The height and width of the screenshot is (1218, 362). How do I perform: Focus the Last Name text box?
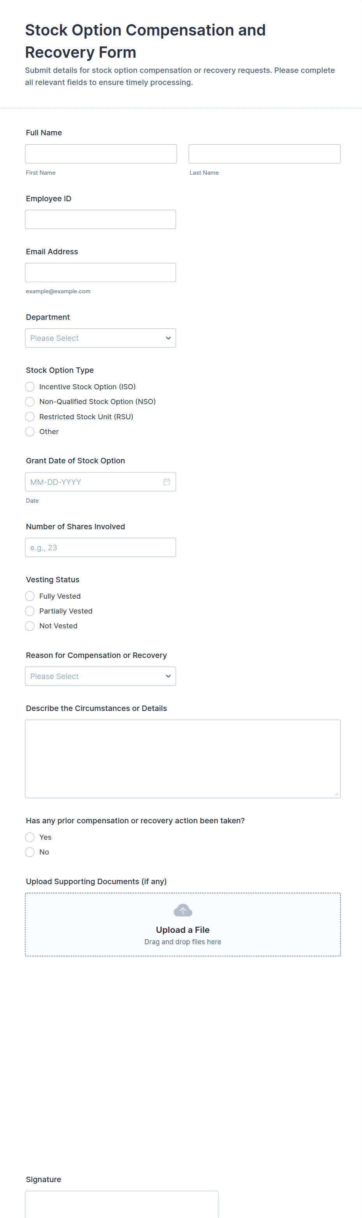(x=264, y=154)
